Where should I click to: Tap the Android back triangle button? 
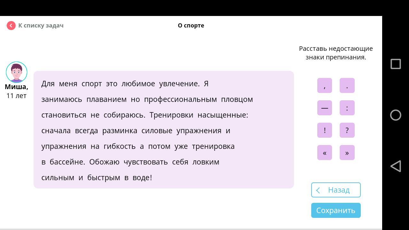point(396,166)
